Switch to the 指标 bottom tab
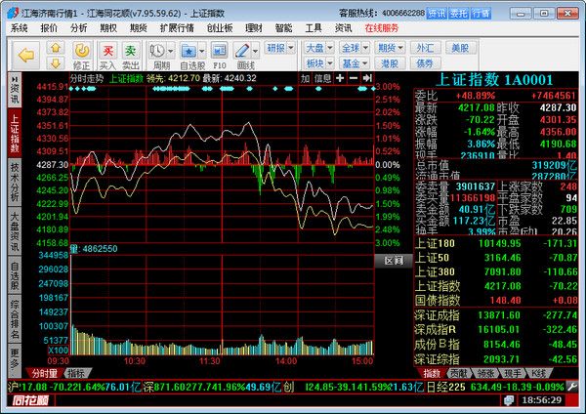586x414 pixels. click(x=76, y=373)
